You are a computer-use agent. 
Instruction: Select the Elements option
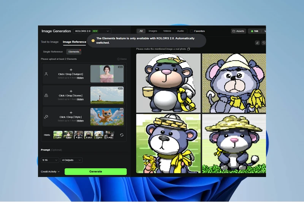pos(74,52)
